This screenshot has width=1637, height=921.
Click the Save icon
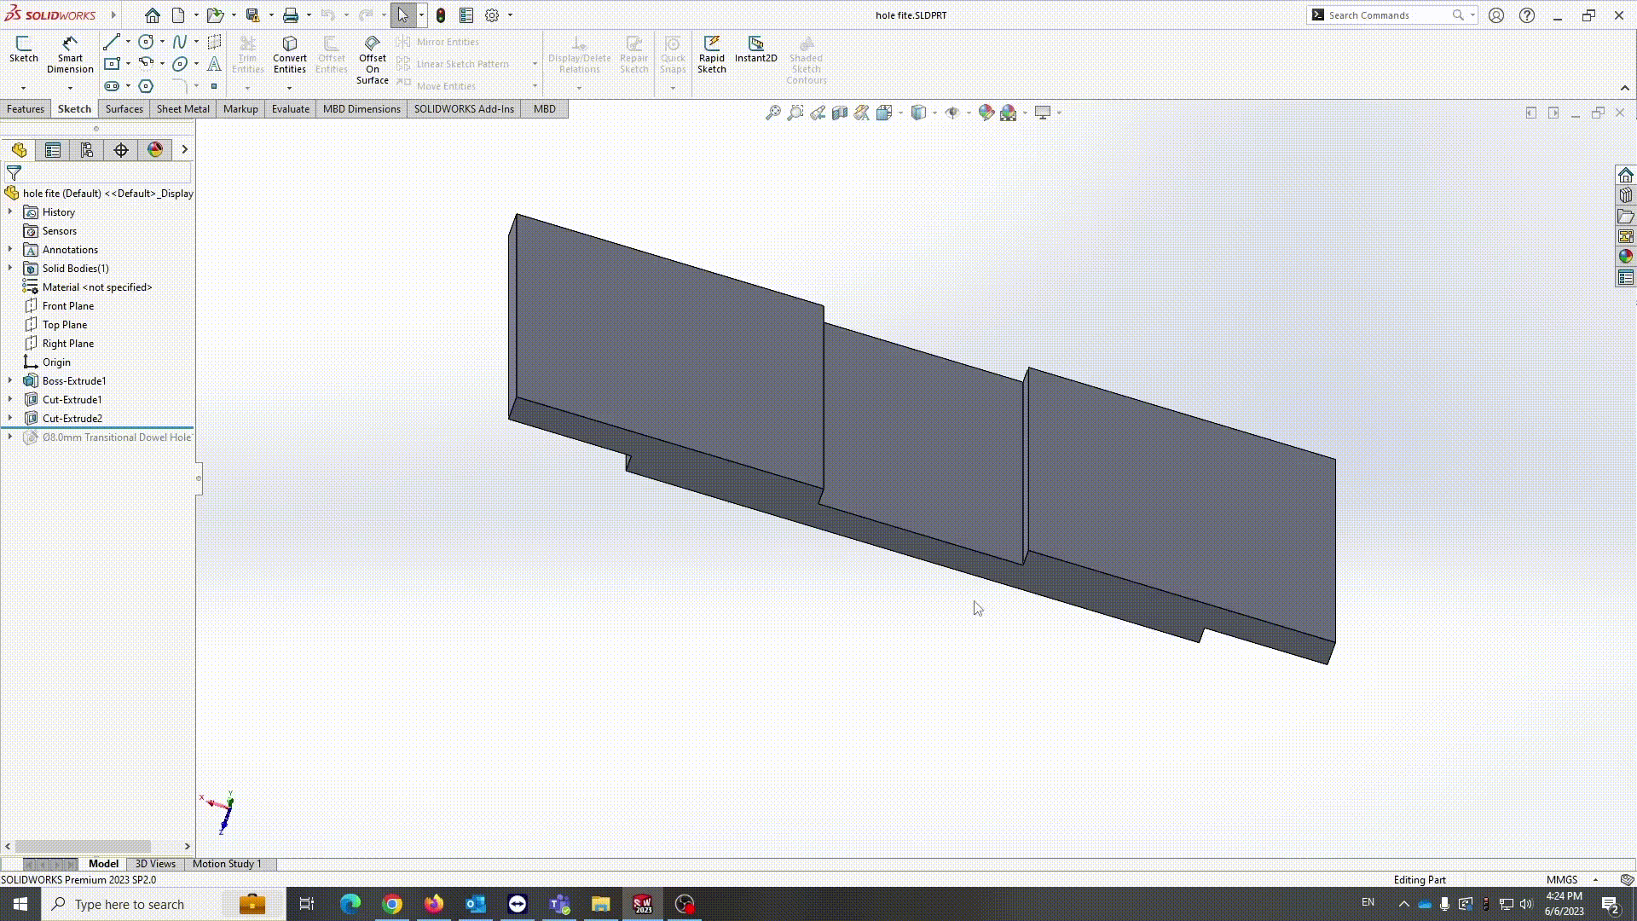pyautogui.click(x=252, y=15)
